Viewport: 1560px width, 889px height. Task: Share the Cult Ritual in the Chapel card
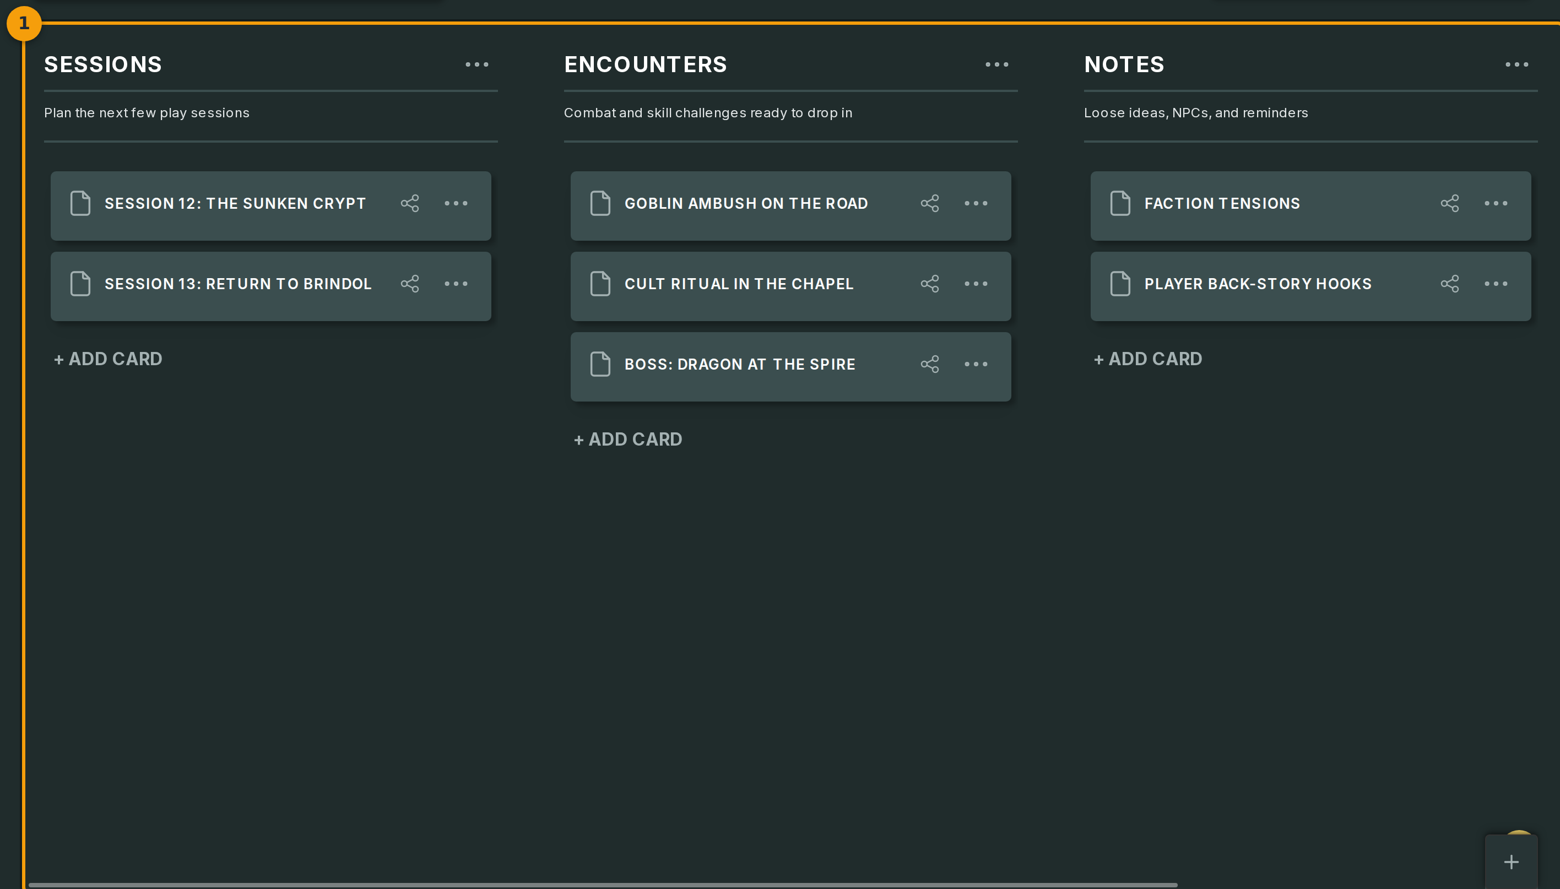929,284
